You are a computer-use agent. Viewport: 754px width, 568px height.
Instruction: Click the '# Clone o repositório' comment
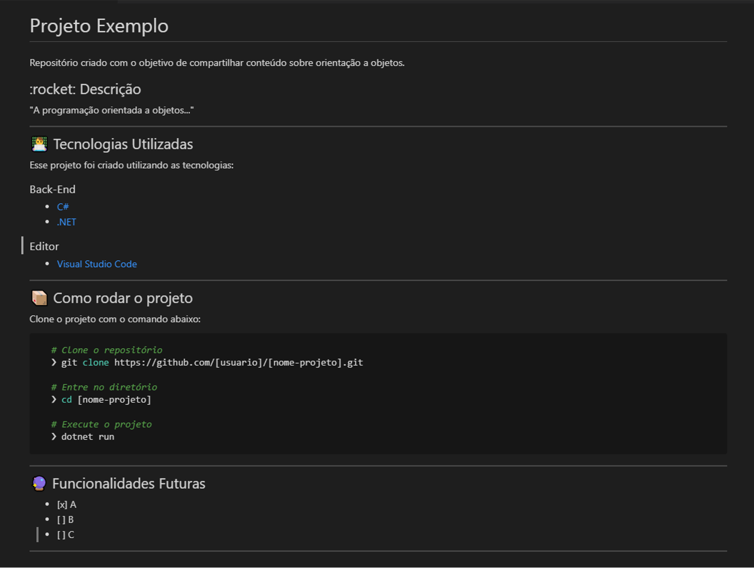click(x=106, y=350)
